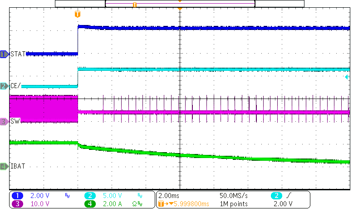Screen dimensions: 363x218
Task: Click the channel 1 STAT ground marker
Action: click(4, 54)
